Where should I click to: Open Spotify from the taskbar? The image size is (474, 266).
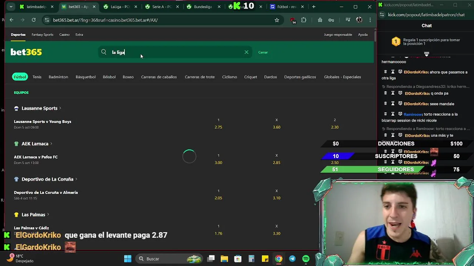point(306,259)
